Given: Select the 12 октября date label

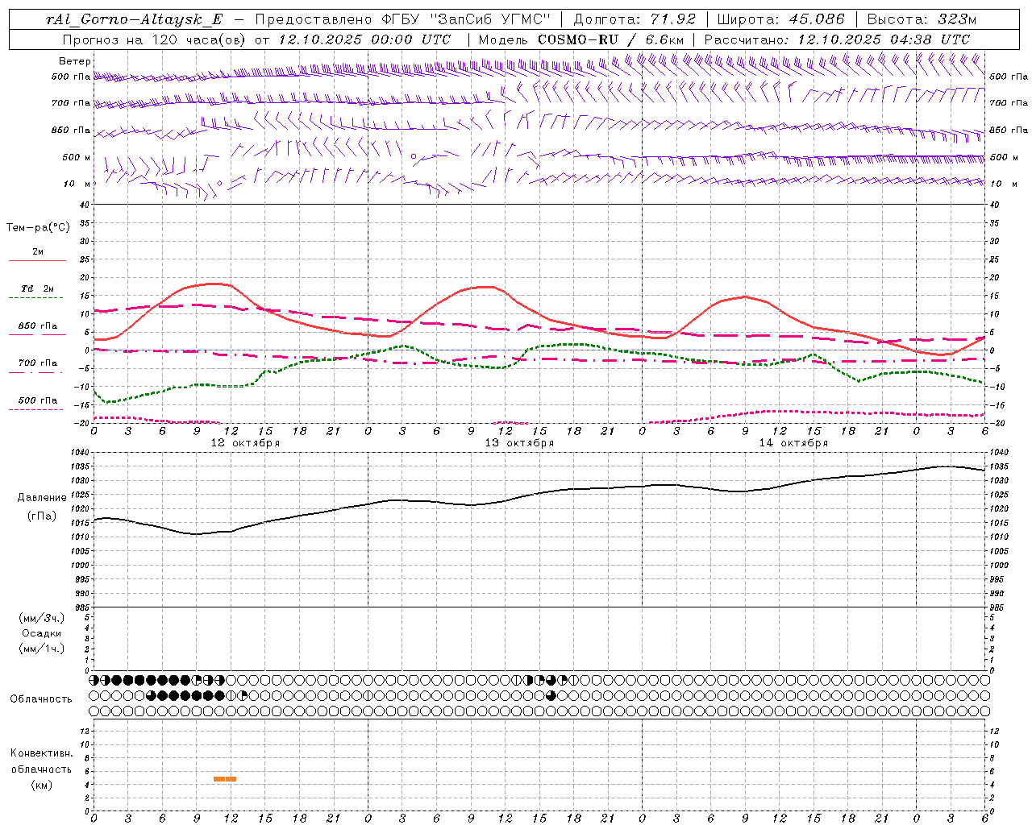Looking at the screenshot, I should pos(245,443).
